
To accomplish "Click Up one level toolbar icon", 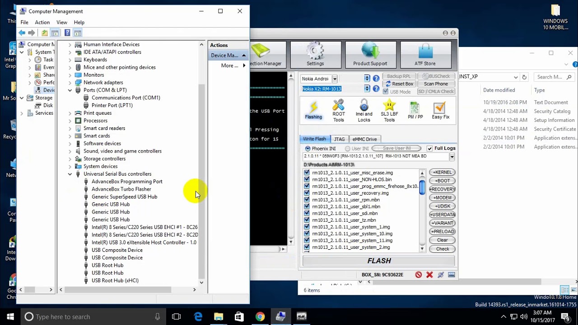I will (x=44, y=33).
